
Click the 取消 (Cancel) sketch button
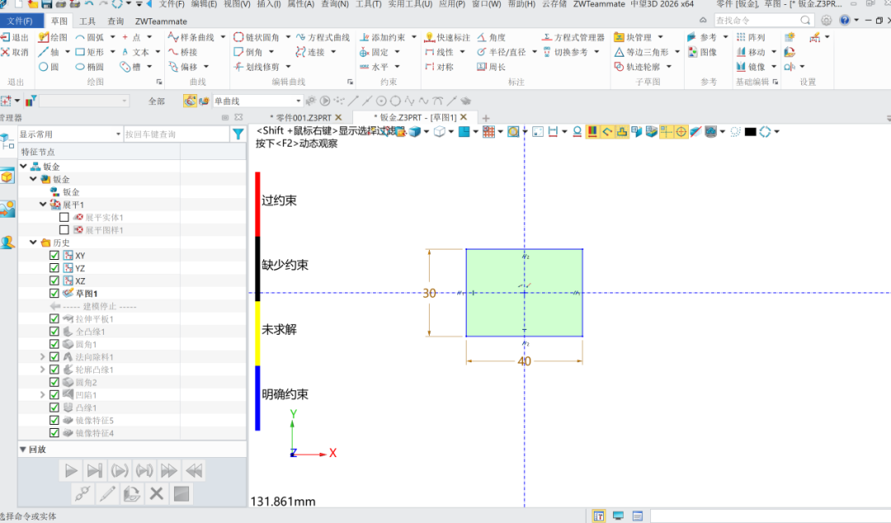15,52
